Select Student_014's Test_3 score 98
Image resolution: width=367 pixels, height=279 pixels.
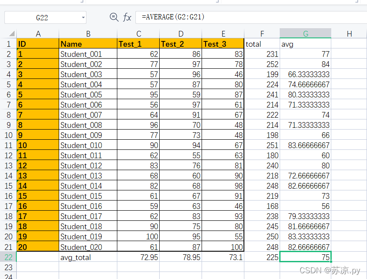(223, 186)
